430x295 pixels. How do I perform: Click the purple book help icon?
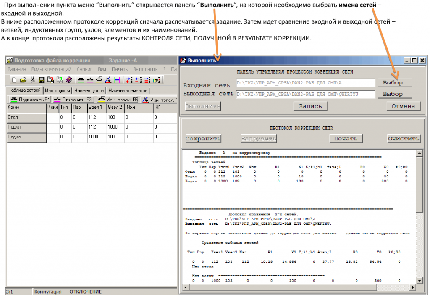click(x=69, y=80)
